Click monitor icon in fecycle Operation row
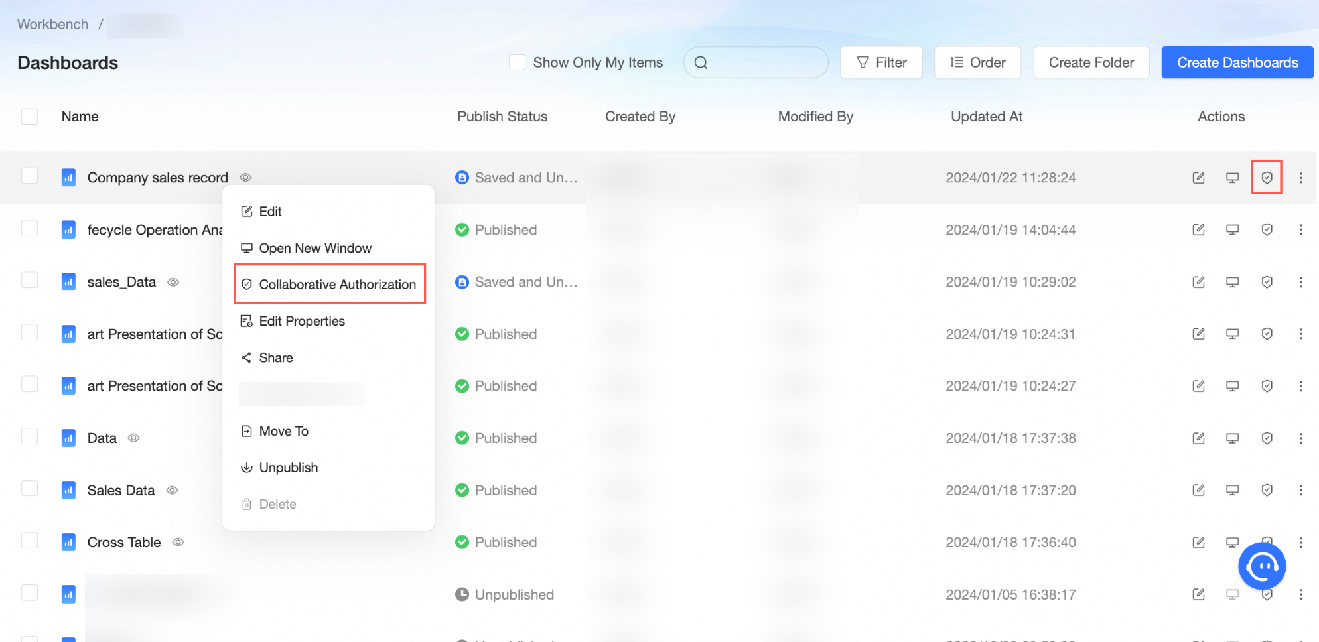Image resolution: width=1319 pixels, height=642 pixels. click(1232, 229)
